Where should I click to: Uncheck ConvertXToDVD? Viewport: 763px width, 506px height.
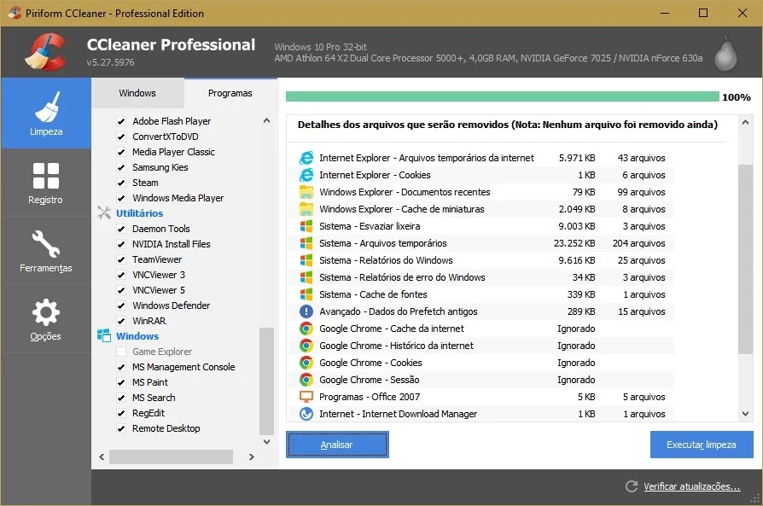click(121, 137)
